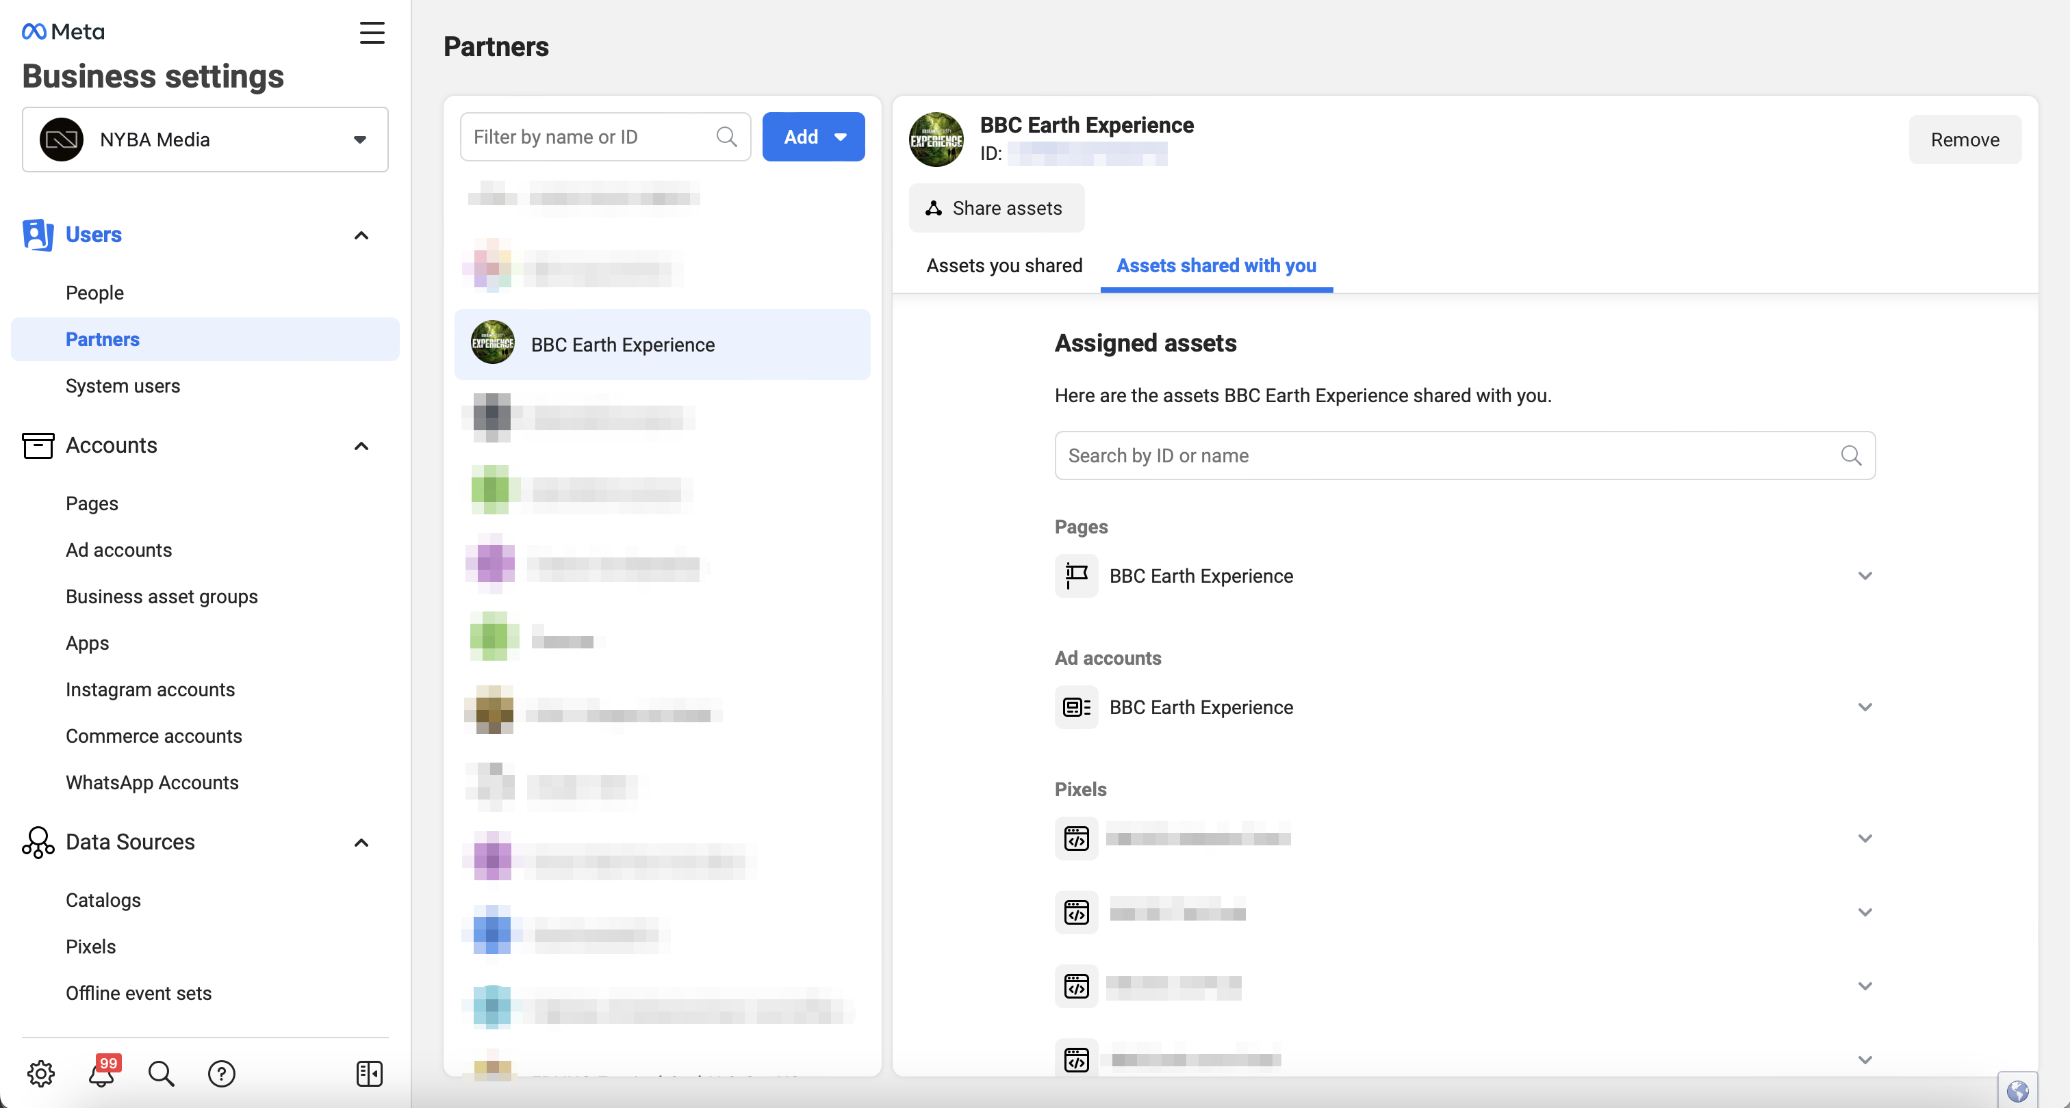Open System users

click(122, 385)
